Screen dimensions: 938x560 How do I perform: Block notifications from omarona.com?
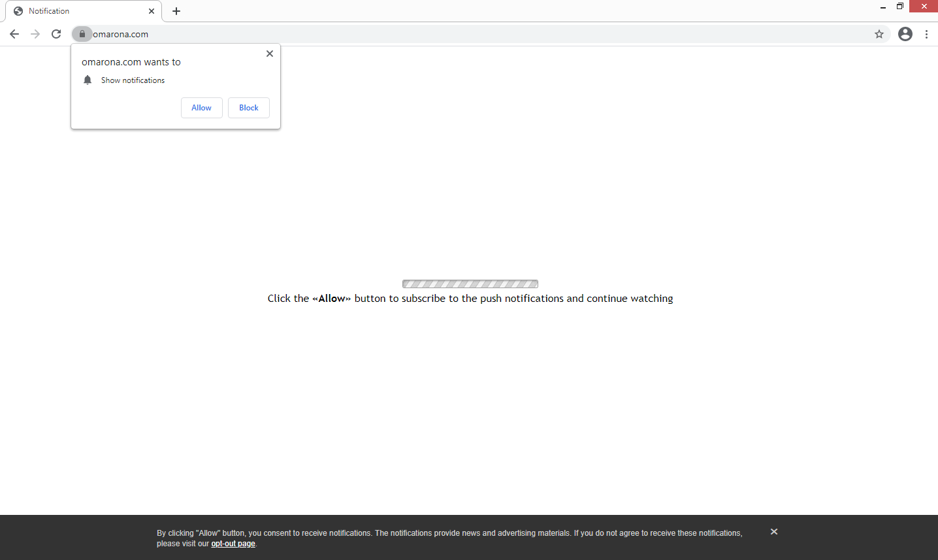coord(249,108)
